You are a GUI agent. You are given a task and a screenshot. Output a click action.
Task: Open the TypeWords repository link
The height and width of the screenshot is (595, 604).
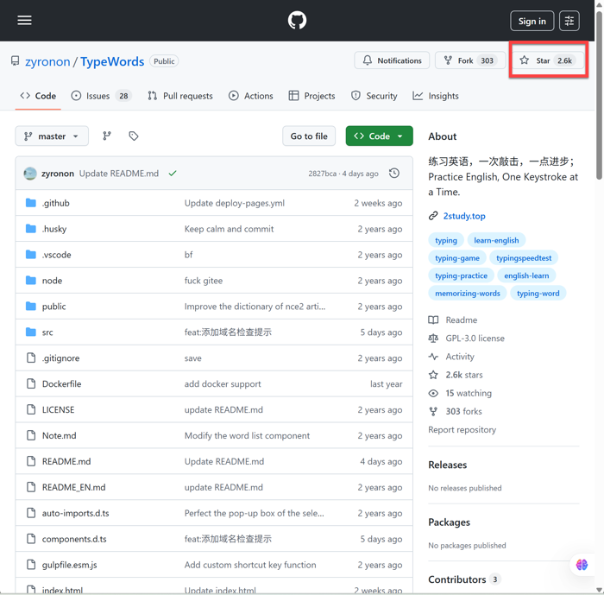tap(112, 61)
